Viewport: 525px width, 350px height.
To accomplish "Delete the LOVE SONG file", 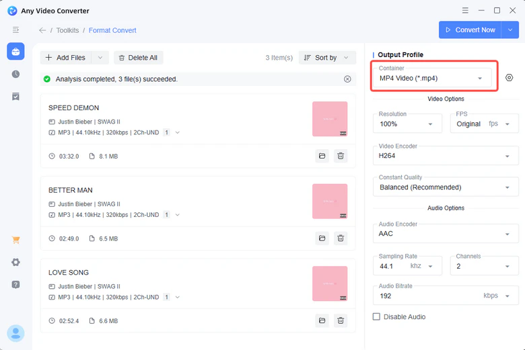I will [x=341, y=320].
